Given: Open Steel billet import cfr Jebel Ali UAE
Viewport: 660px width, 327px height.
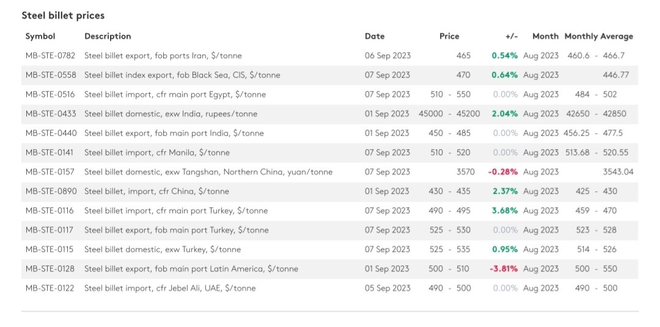Looking at the screenshot, I should (x=170, y=288).
